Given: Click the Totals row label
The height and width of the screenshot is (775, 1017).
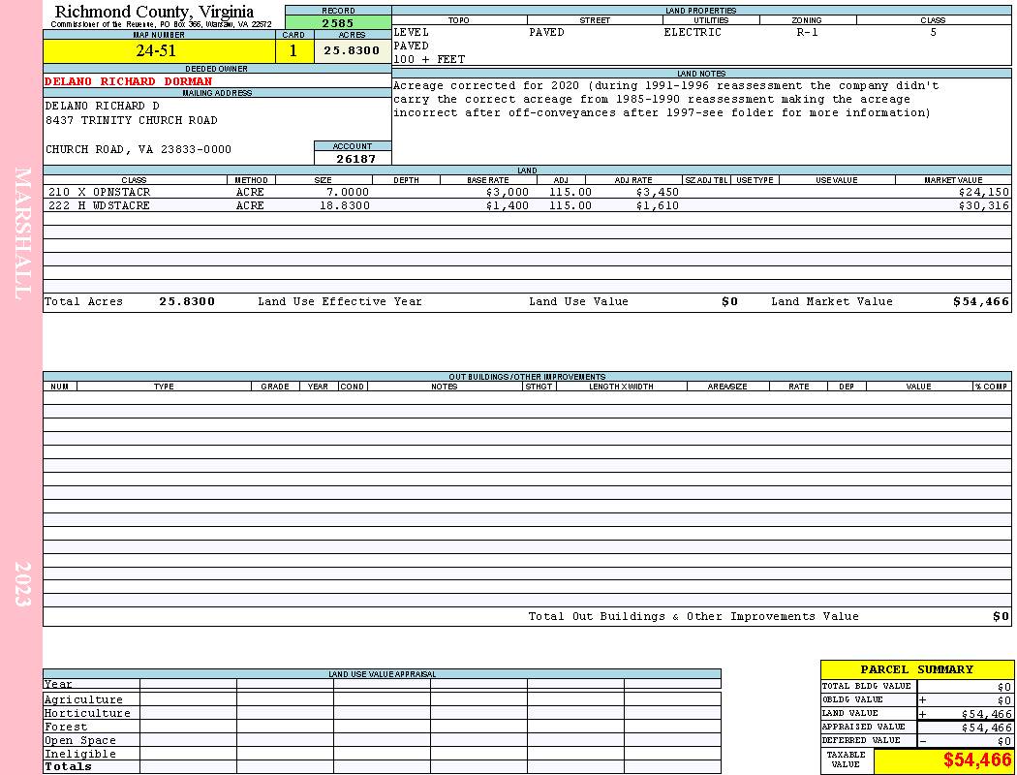Looking at the screenshot, I should pyautogui.click(x=68, y=766).
